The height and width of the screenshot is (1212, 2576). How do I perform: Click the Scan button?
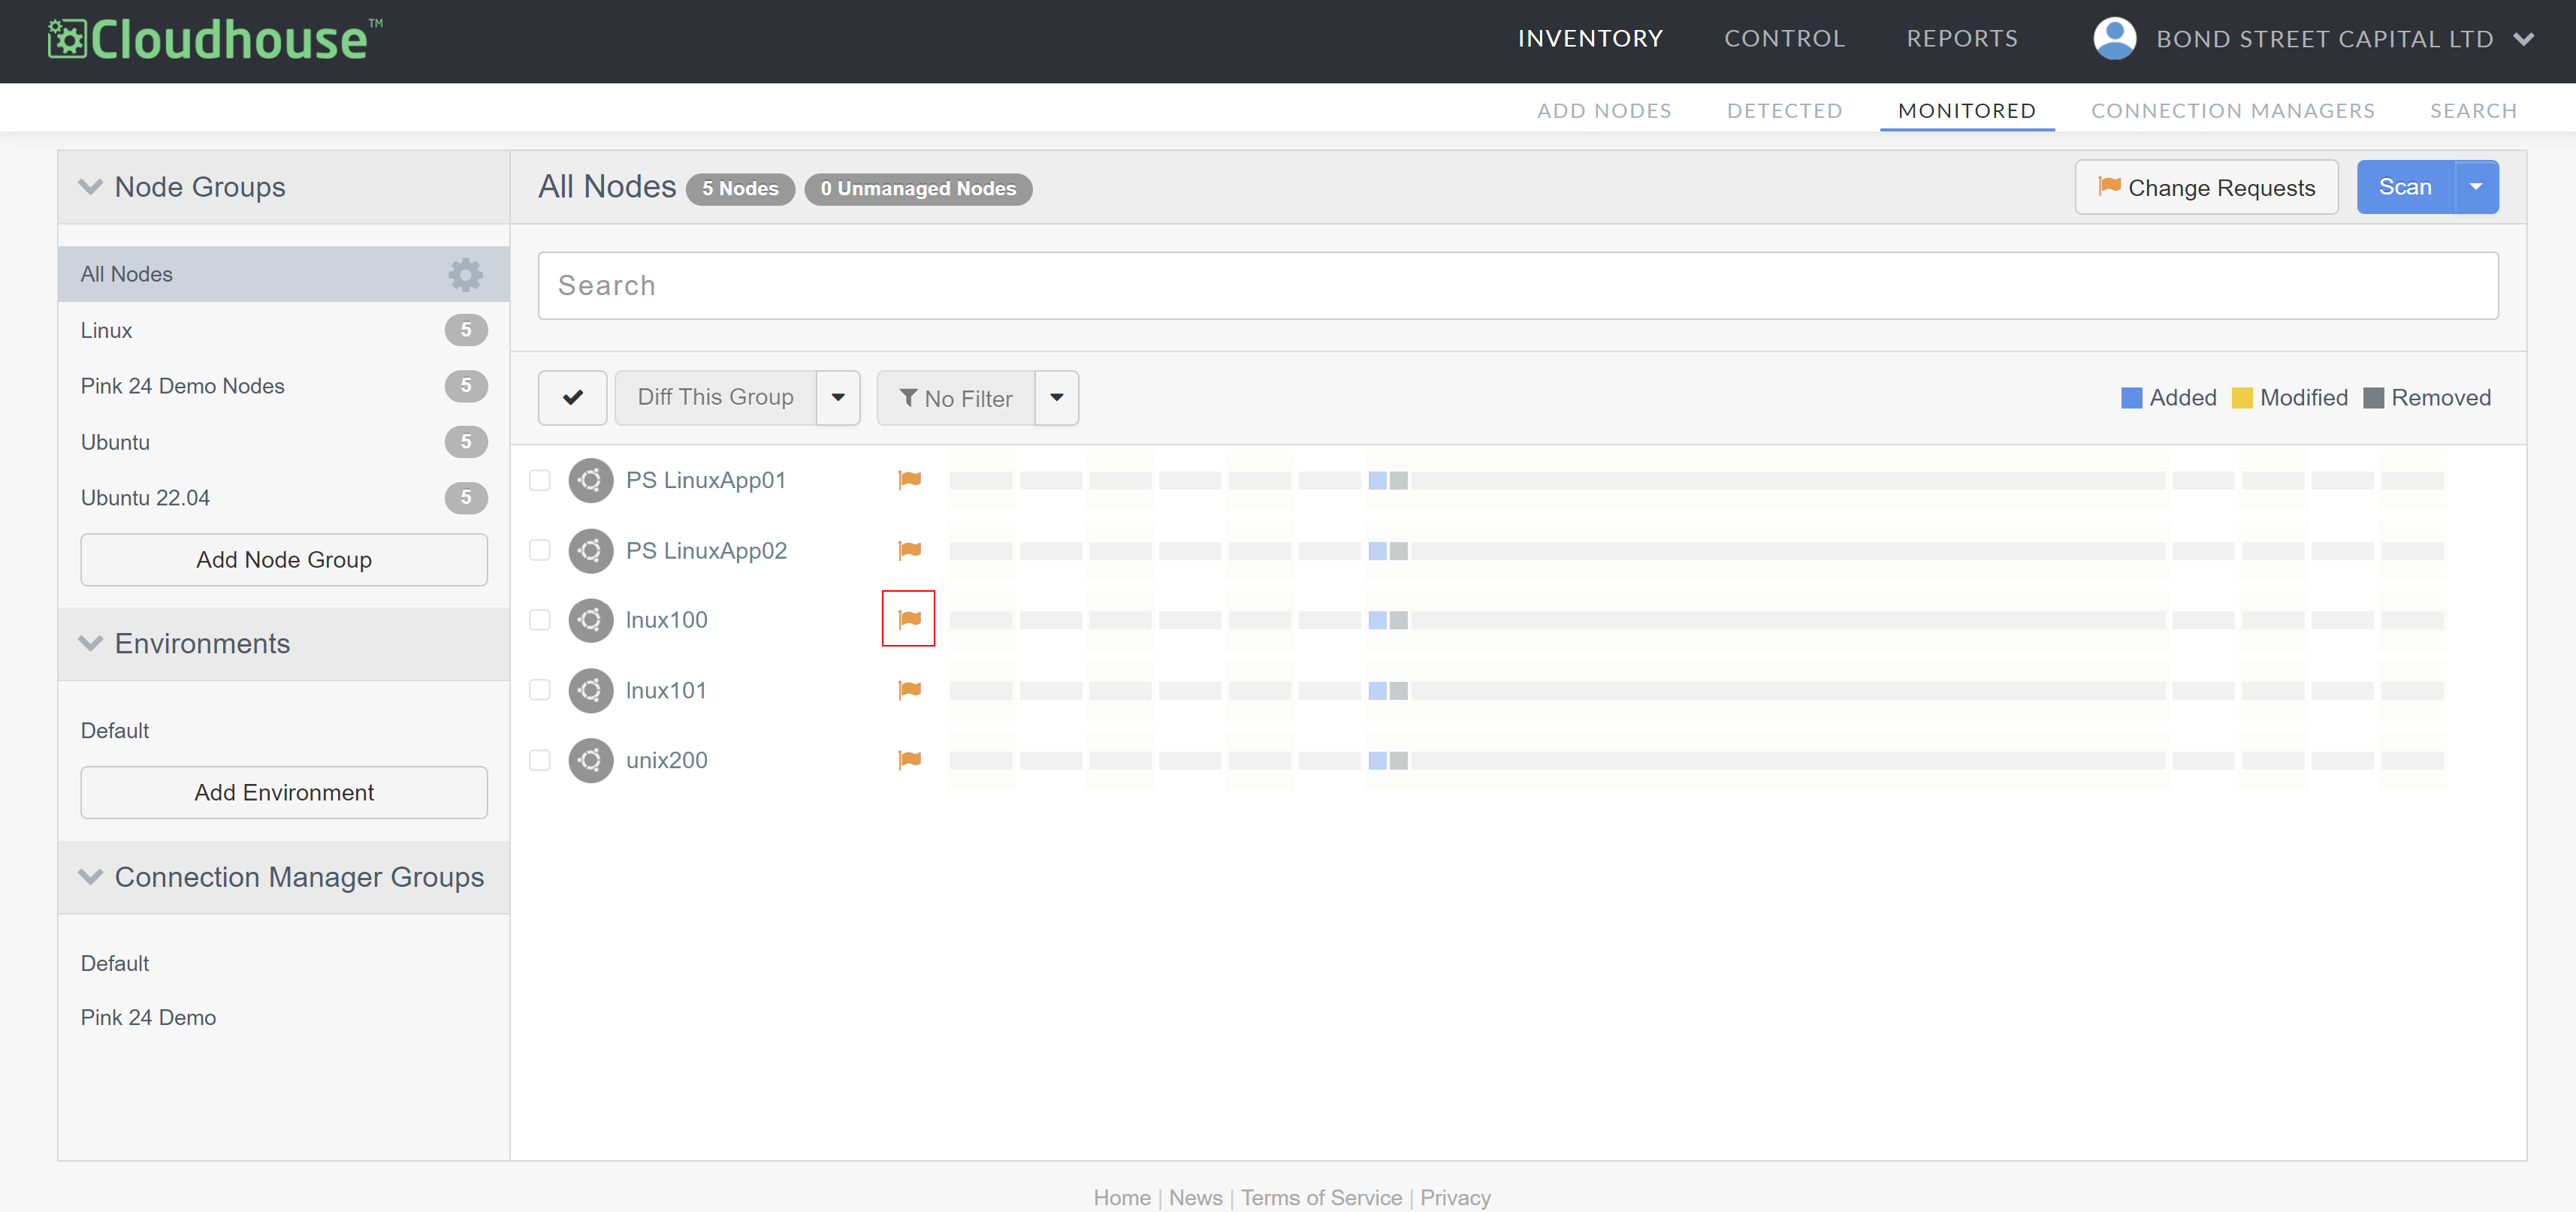pyautogui.click(x=2405, y=187)
